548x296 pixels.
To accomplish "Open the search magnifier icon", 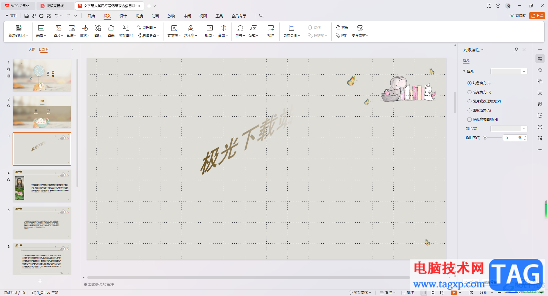I will (x=261, y=16).
